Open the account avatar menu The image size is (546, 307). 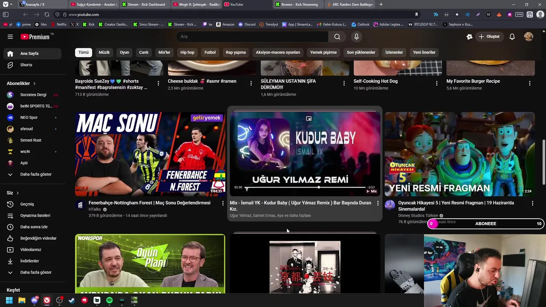click(x=529, y=37)
